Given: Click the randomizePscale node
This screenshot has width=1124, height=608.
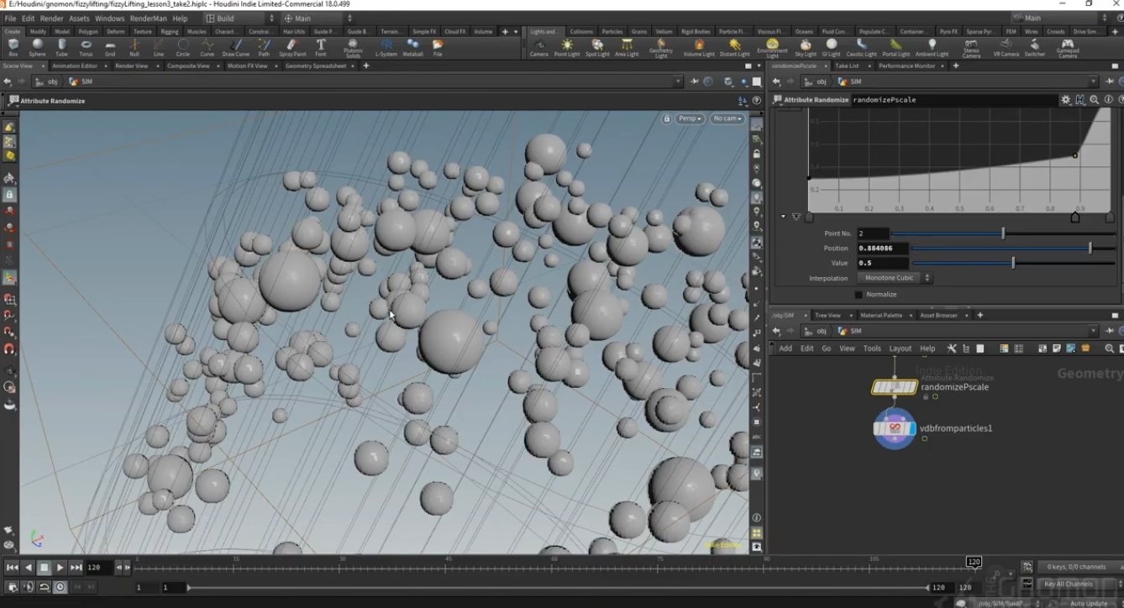Looking at the screenshot, I should click(x=895, y=387).
